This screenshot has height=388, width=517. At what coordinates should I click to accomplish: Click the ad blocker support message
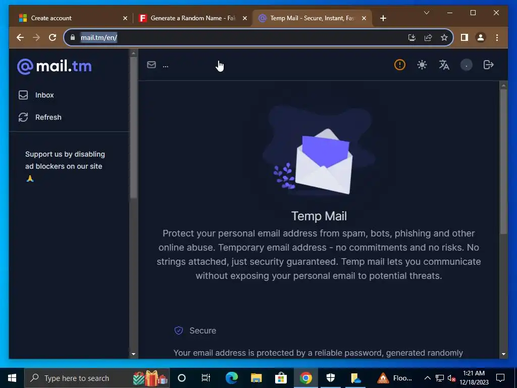[65, 166]
